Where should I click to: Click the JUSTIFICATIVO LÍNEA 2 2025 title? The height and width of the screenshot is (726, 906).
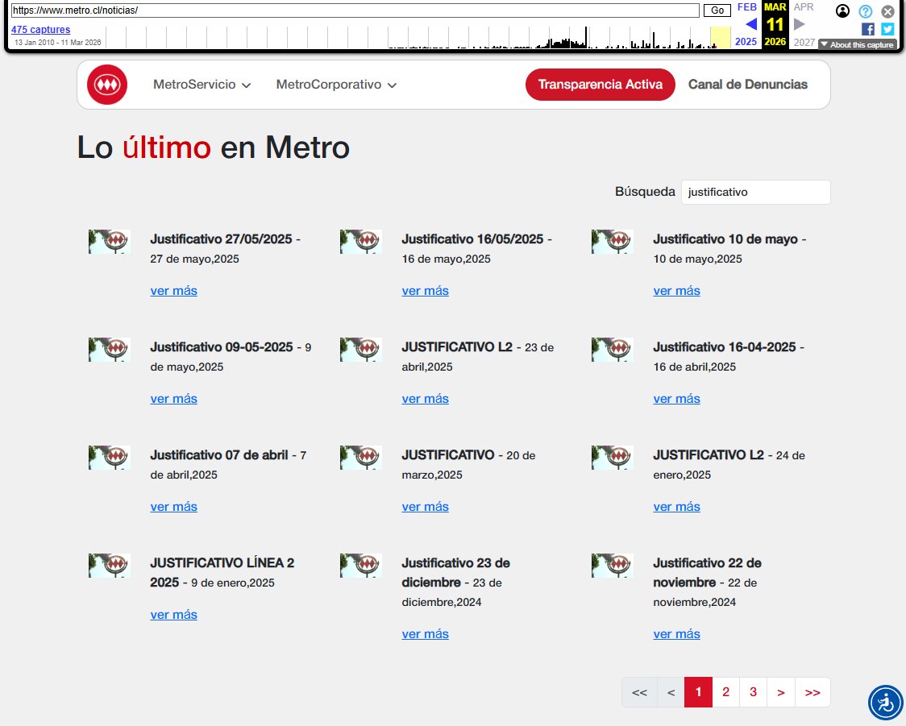(222, 572)
